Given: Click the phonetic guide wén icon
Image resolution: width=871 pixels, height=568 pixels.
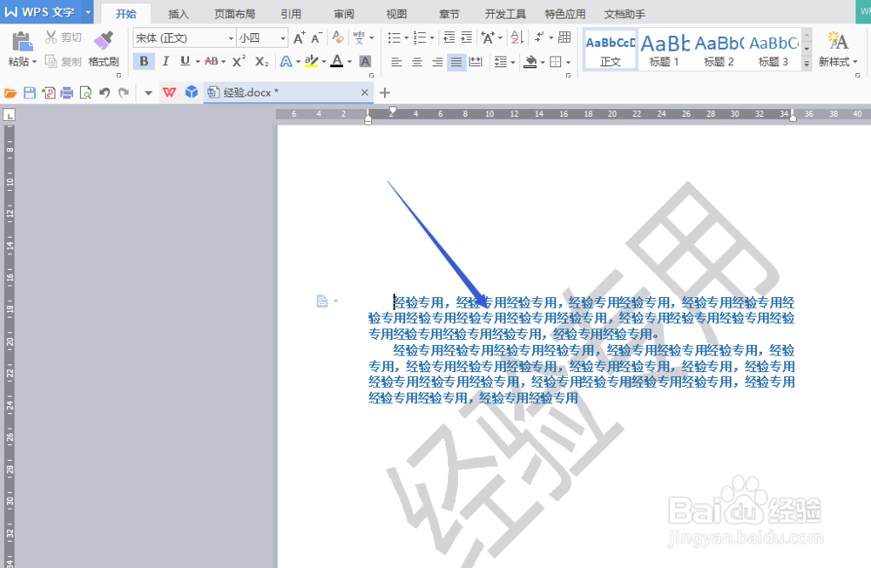Looking at the screenshot, I should [x=359, y=37].
